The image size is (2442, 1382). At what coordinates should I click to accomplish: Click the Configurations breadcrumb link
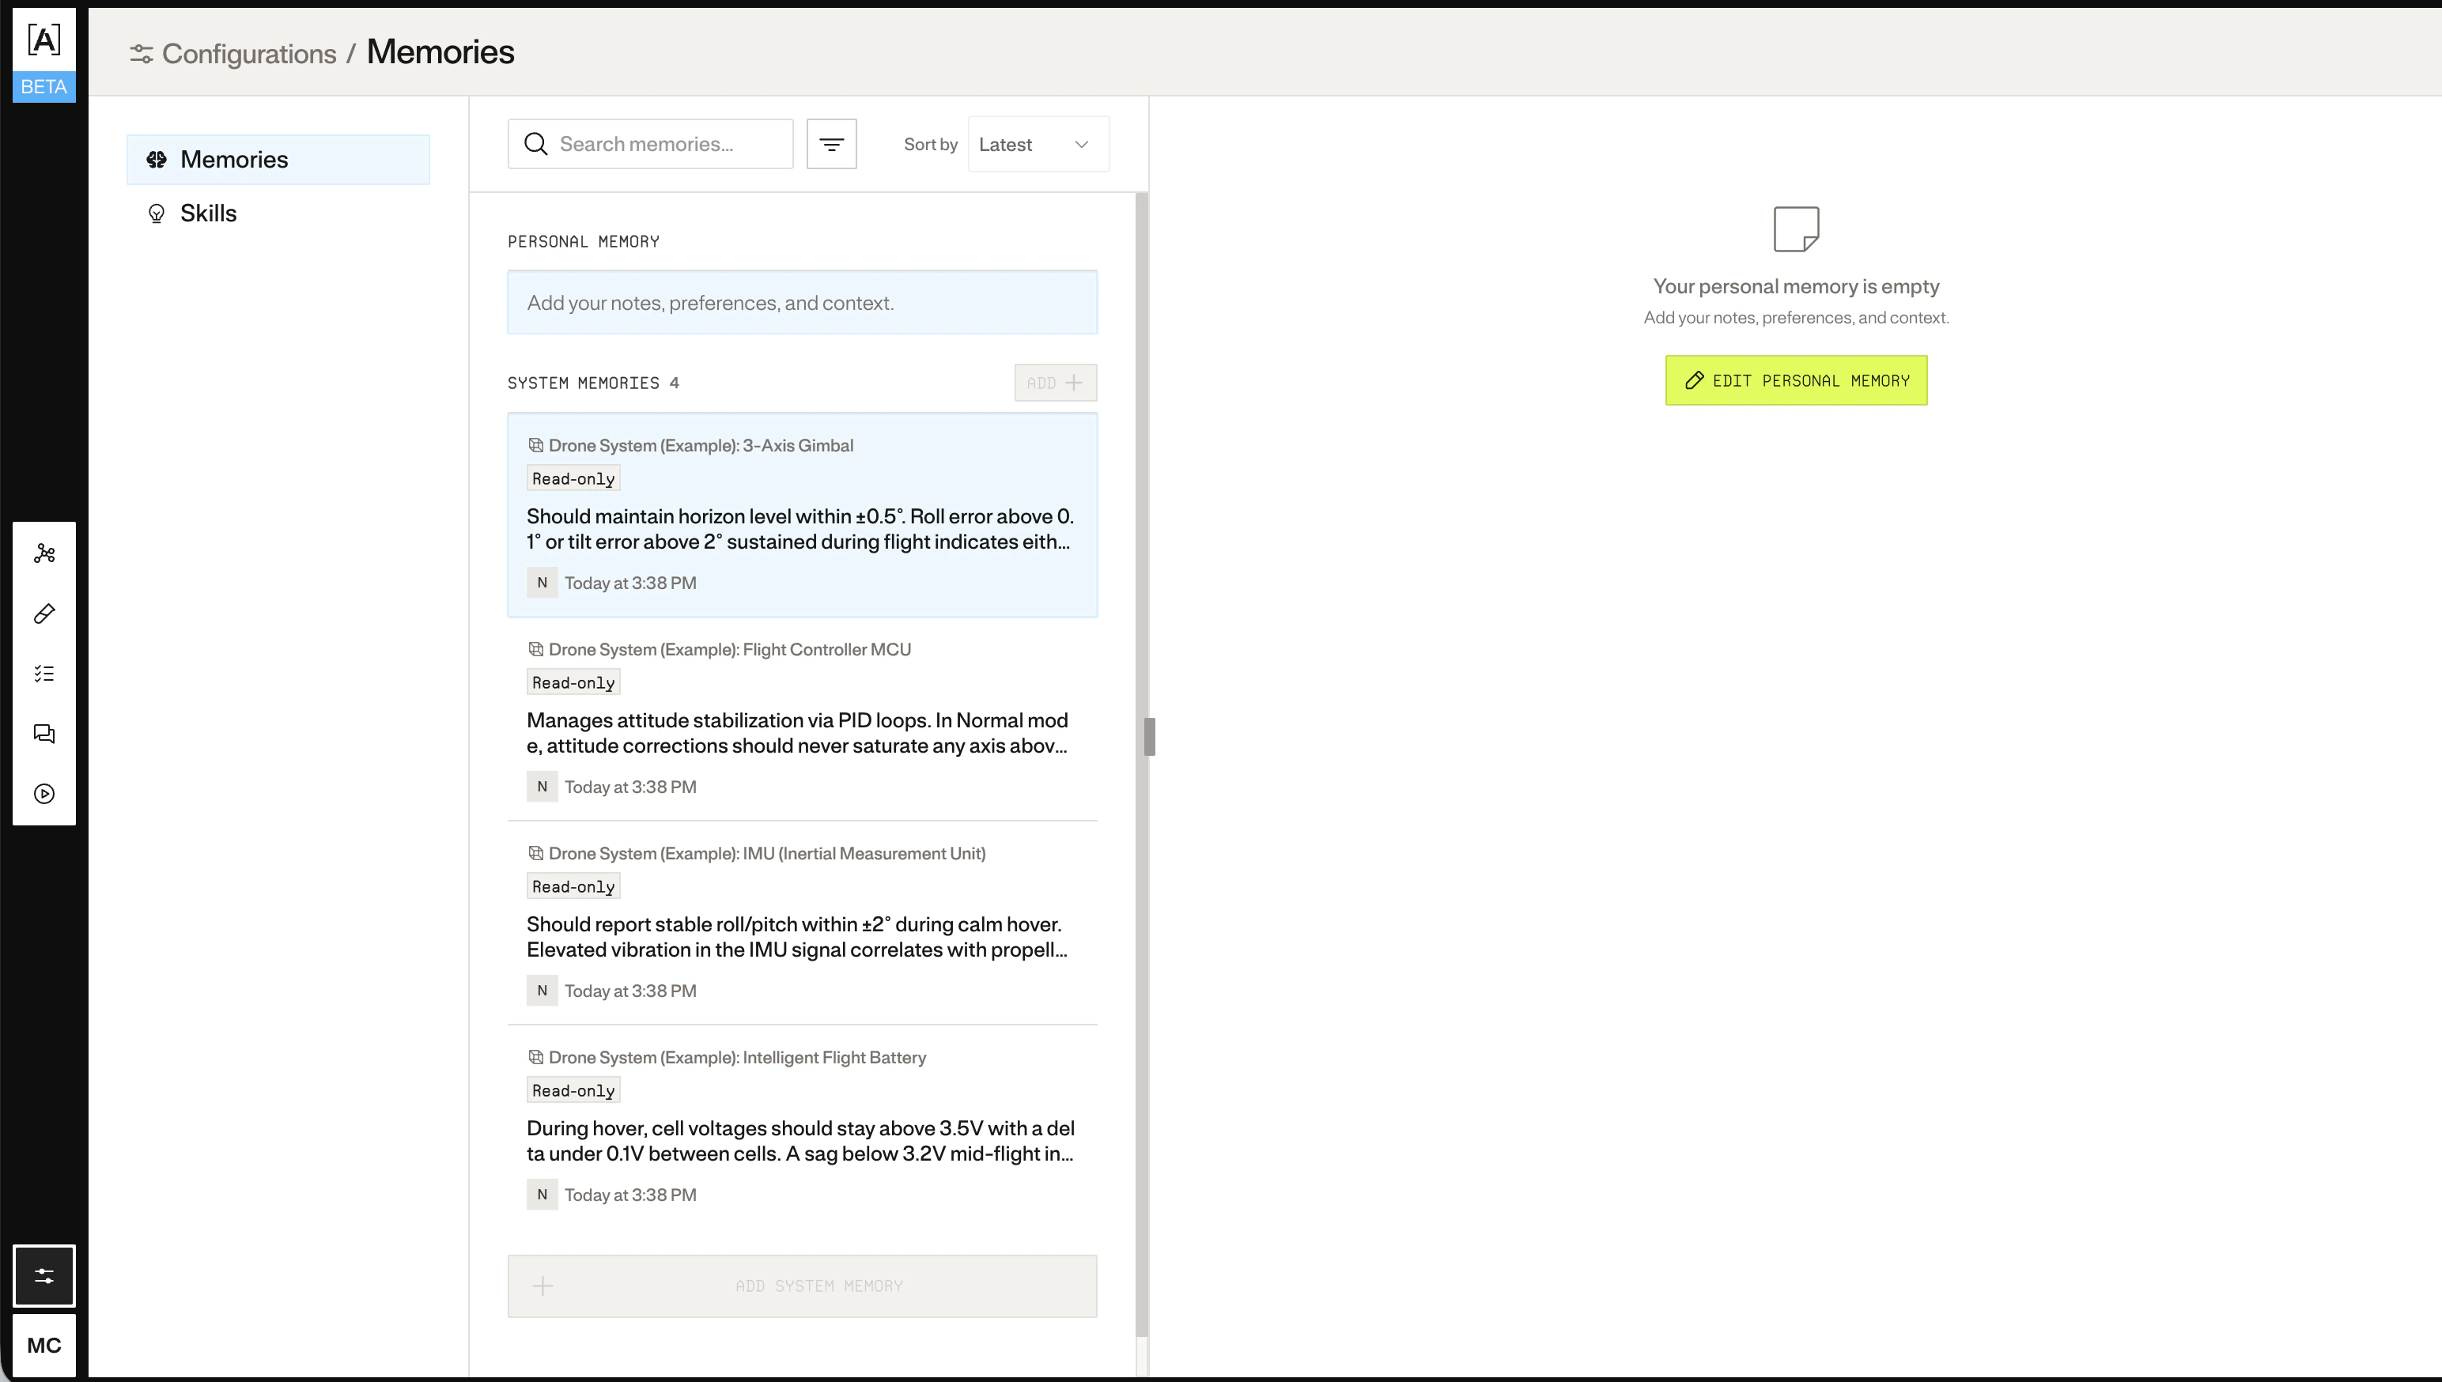(248, 54)
